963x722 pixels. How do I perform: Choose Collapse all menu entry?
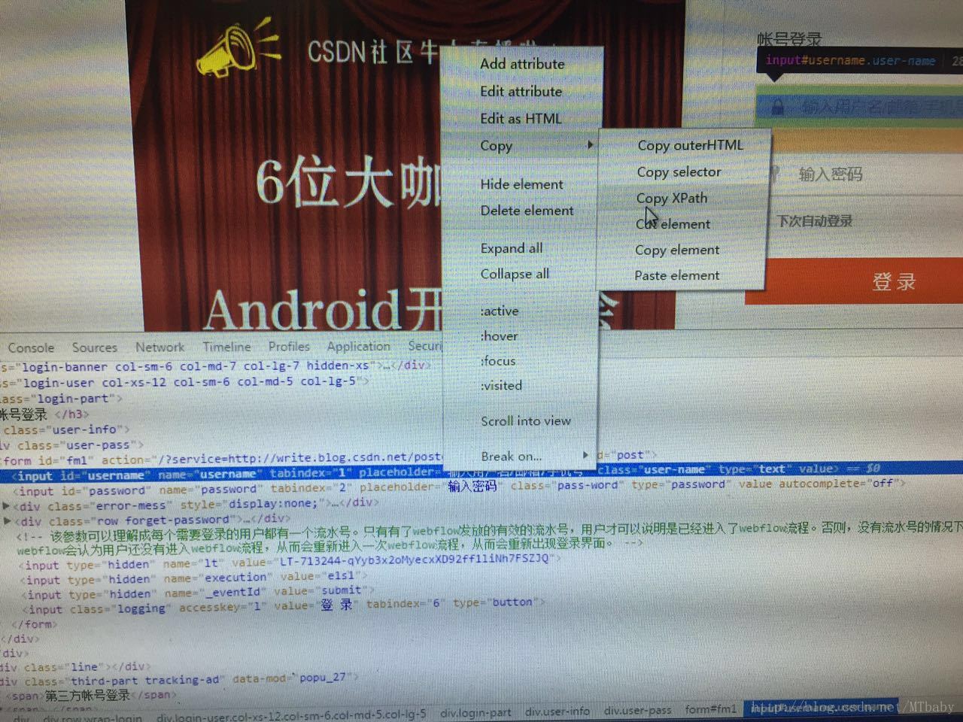pyautogui.click(x=515, y=274)
